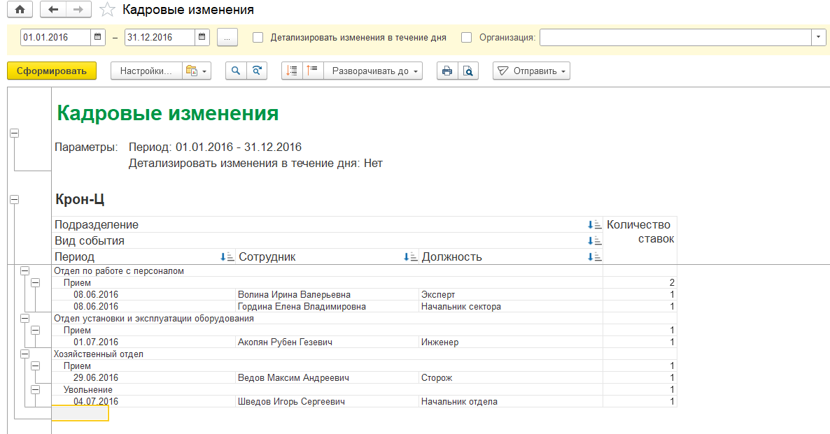Open report variants dropdown next to Настройки
830x434 pixels.
pyautogui.click(x=196, y=71)
